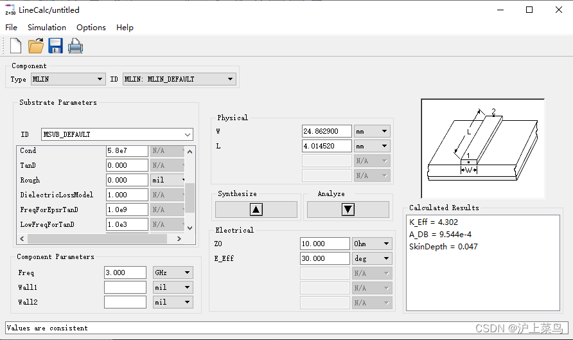Screen dimensions: 573x340
Task: Click the Print toolbar icon
Action: pyautogui.click(x=75, y=46)
